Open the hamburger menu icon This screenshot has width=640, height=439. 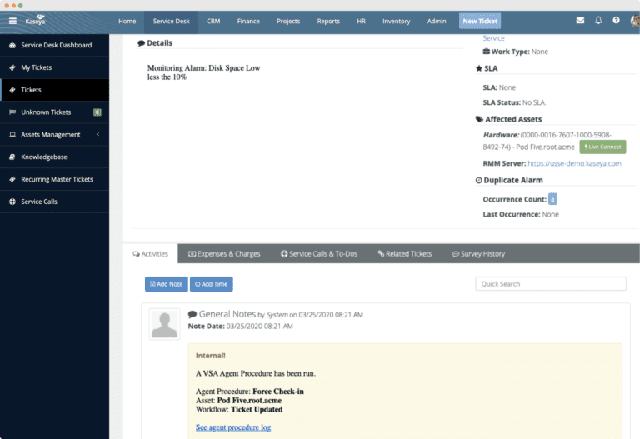pyautogui.click(x=12, y=21)
